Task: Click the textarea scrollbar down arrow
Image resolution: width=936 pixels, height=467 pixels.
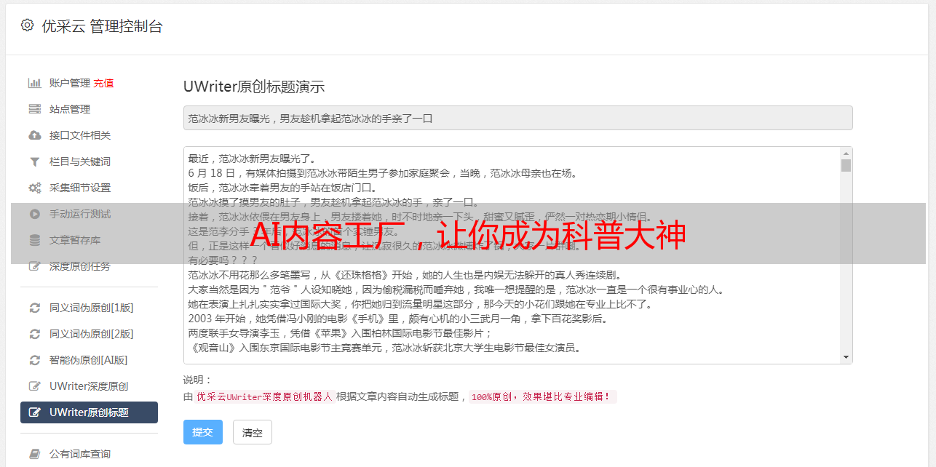Action: click(846, 357)
